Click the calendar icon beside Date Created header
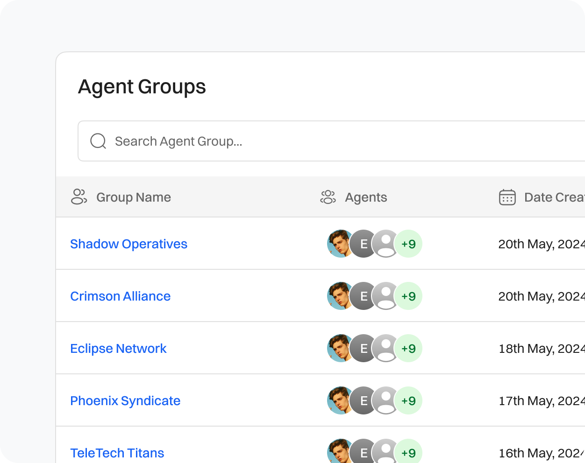The width and height of the screenshot is (585, 463). click(507, 197)
